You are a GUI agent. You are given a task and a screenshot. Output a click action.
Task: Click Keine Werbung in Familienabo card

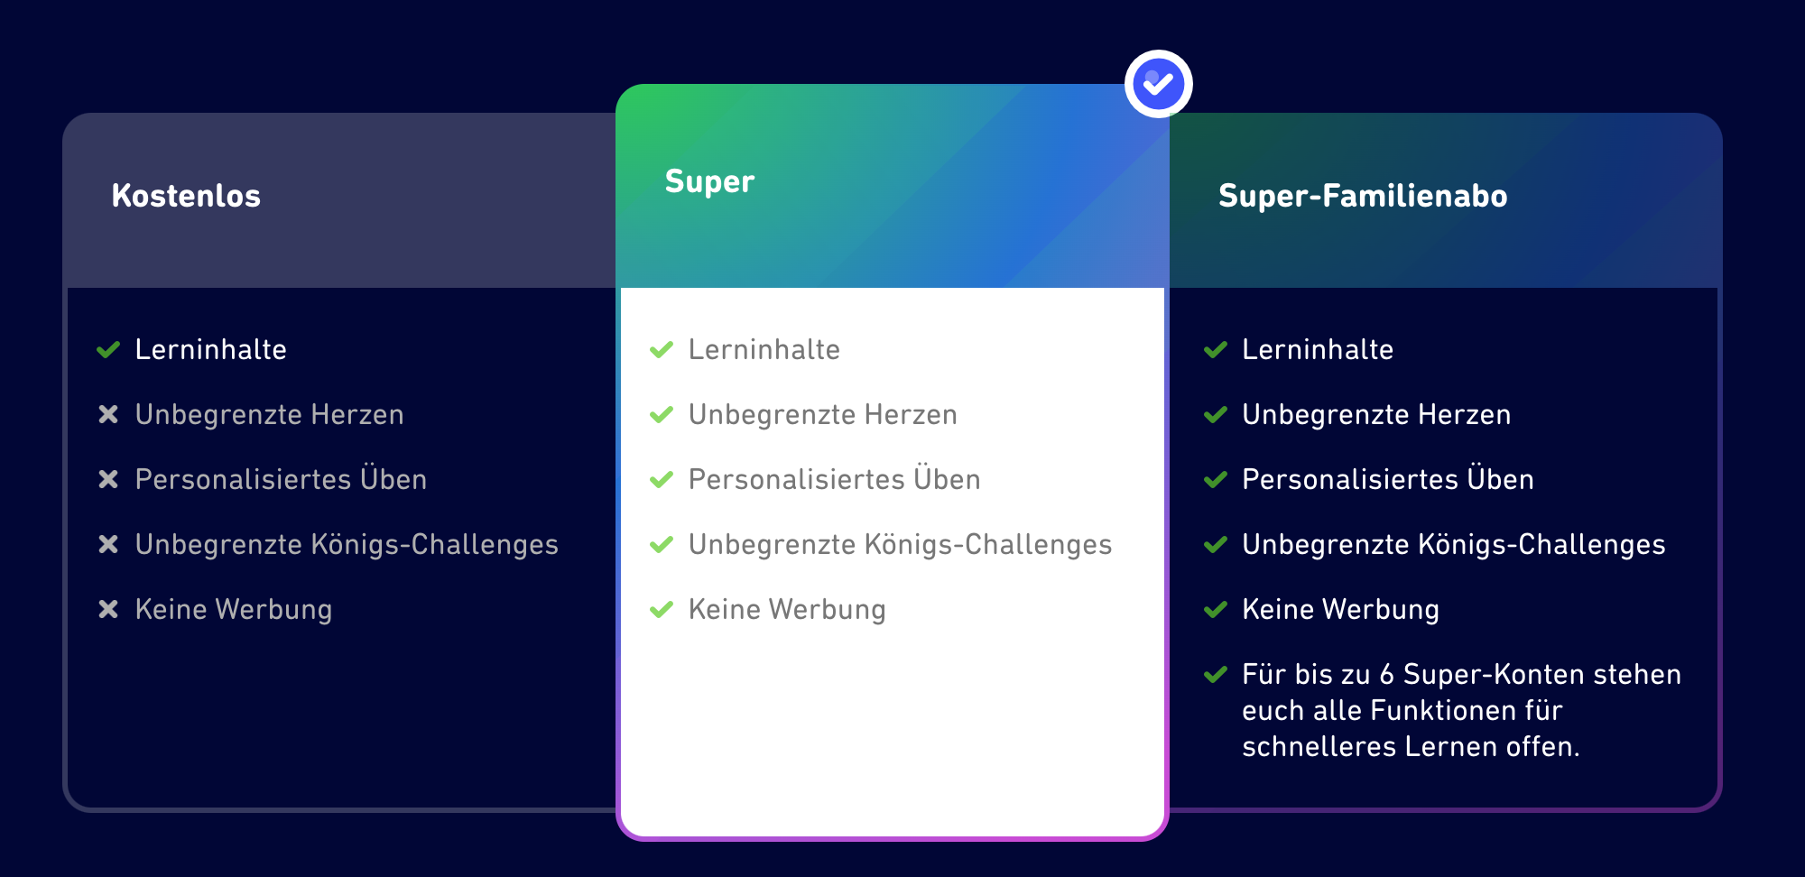pyautogui.click(x=1340, y=609)
